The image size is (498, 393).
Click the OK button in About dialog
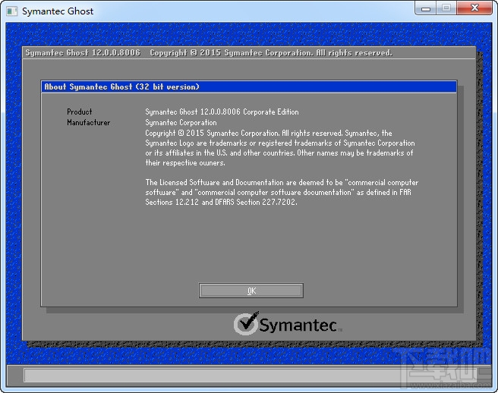[251, 291]
